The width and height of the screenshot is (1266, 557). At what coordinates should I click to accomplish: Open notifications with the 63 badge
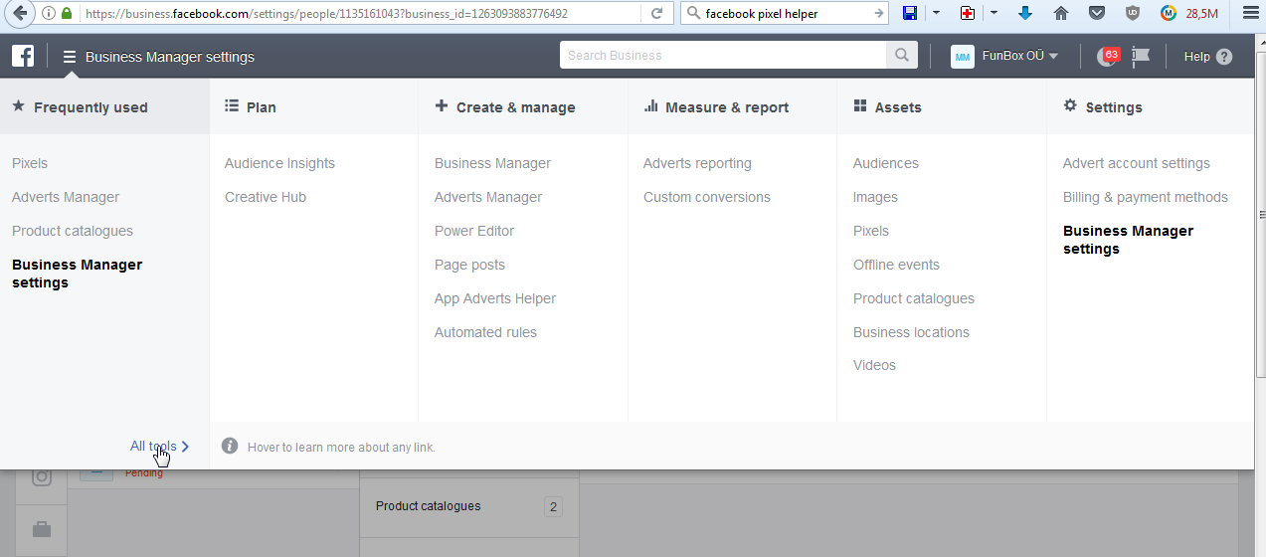(1106, 57)
